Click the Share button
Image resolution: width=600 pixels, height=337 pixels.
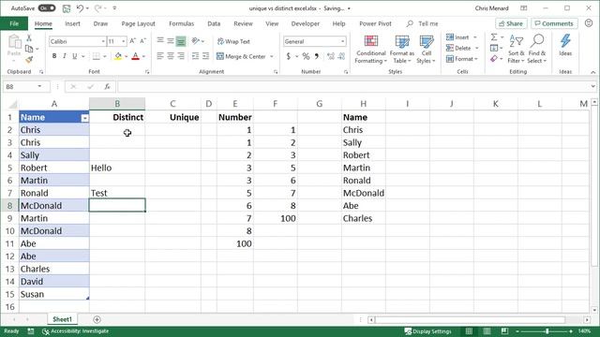click(511, 23)
